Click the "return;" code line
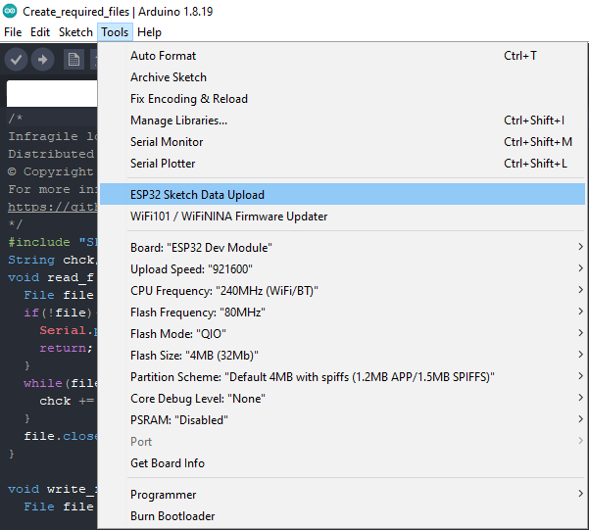This screenshot has width=589, height=530. click(66, 348)
